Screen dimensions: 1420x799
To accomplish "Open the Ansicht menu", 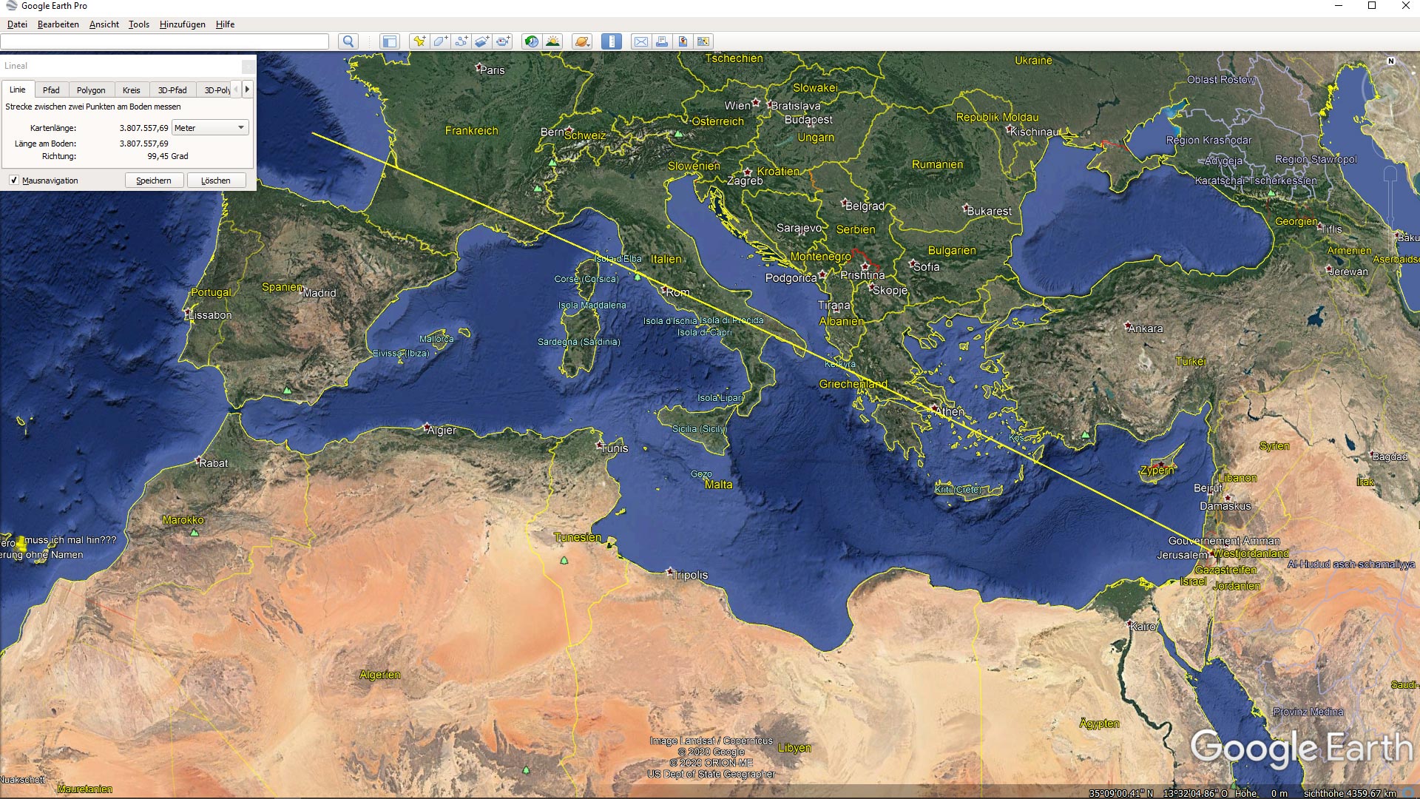I will pos(104,24).
